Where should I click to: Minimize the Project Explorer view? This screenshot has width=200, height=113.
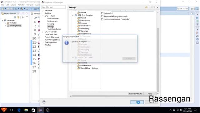click(23, 13)
